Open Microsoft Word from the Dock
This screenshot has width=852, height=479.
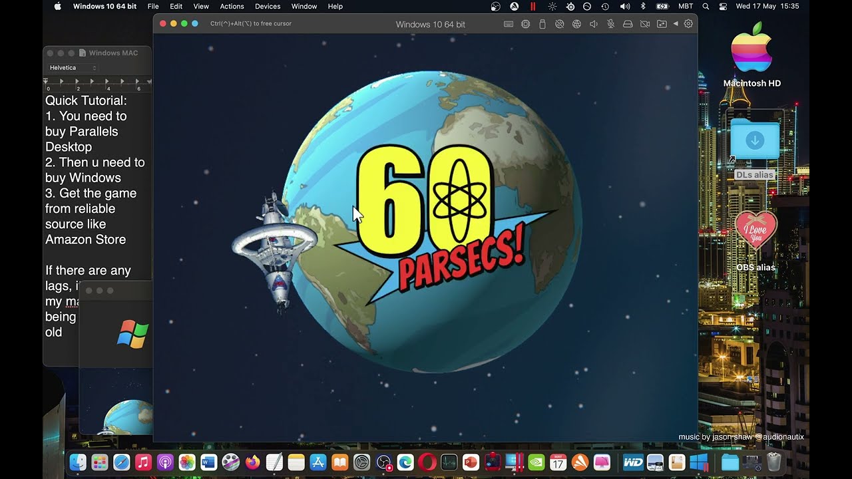click(x=209, y=462)
